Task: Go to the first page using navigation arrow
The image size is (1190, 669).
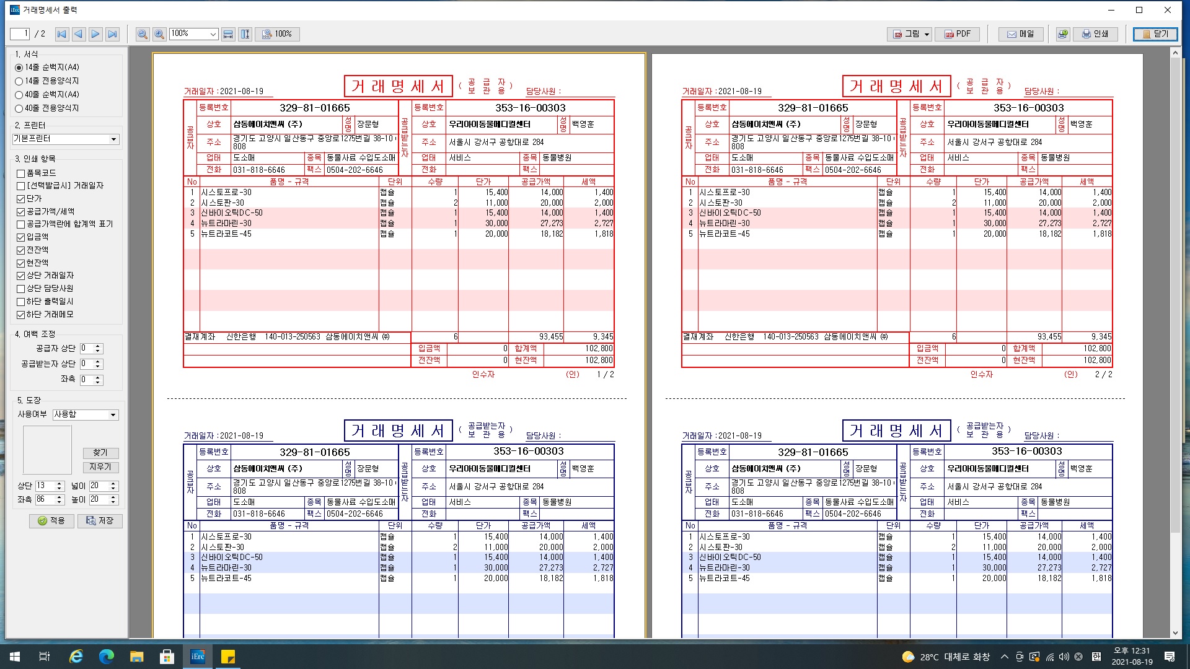Action: 61,34
